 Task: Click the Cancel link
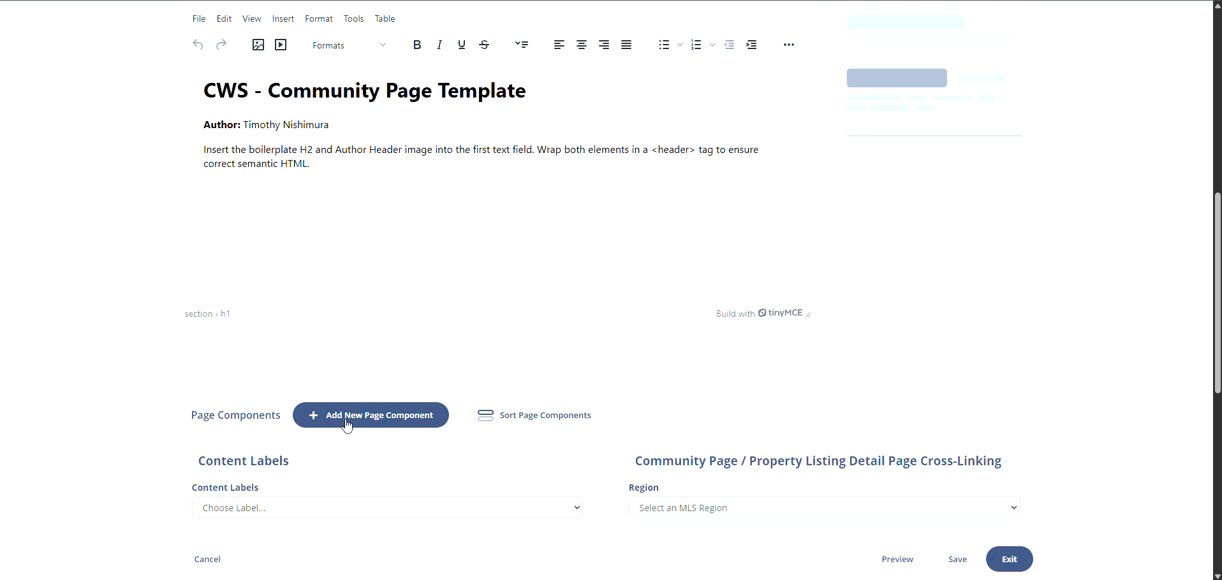point(207,560)
